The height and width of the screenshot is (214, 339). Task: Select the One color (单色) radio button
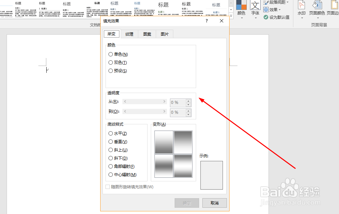point(118,54)
